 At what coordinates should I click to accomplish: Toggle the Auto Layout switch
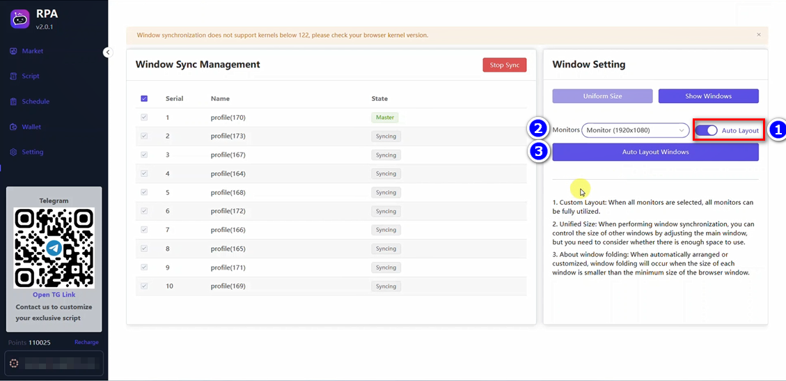pos(706,130)
